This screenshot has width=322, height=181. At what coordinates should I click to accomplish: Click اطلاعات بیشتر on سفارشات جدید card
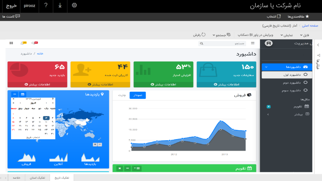[226, 85]
